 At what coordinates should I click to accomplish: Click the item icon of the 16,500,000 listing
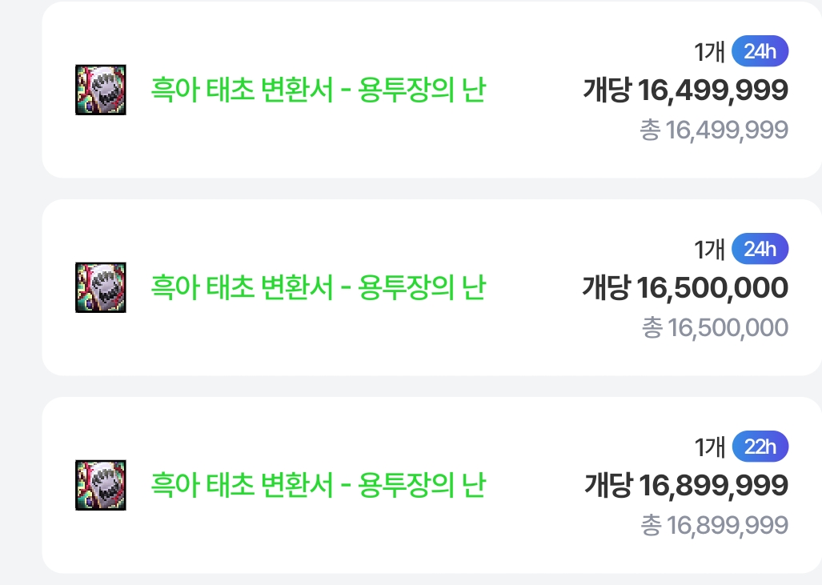[x=101, y=287]
